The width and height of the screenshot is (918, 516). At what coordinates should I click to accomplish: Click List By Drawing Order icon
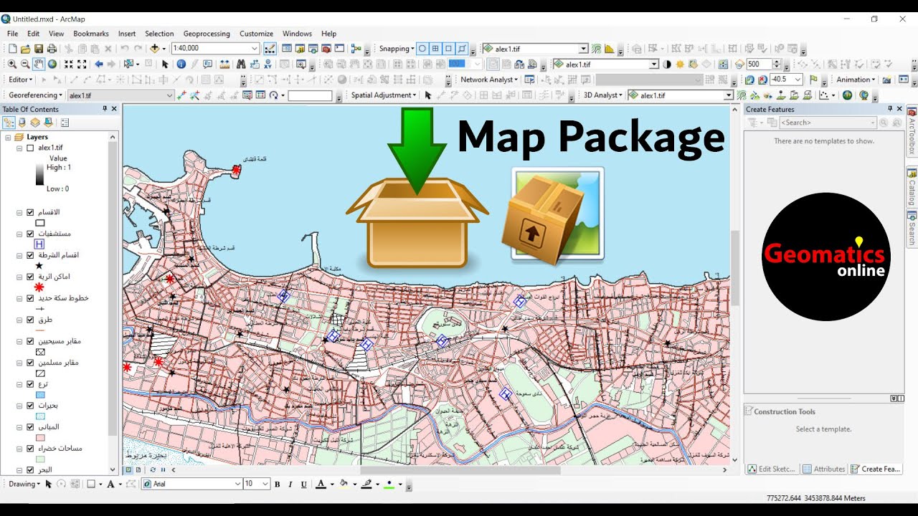[x=9, y=123]
